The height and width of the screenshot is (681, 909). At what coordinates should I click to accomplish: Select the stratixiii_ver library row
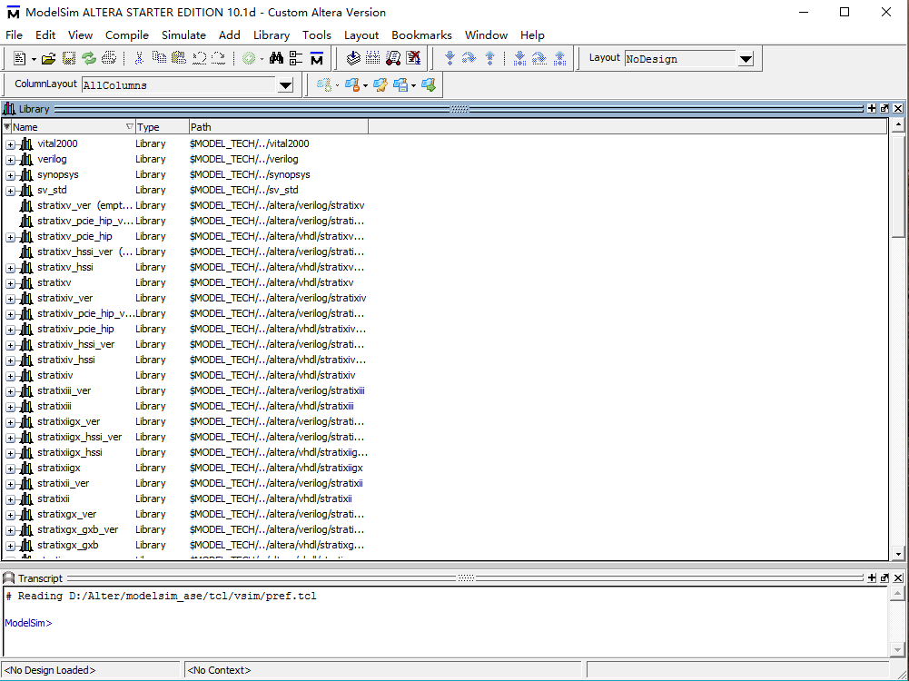click(x=185, y=390)
